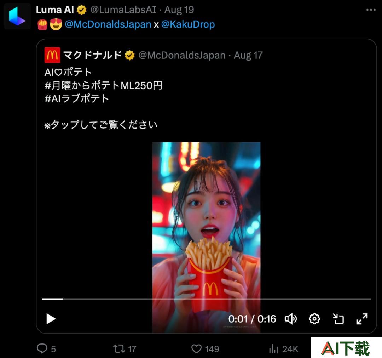Screen dimensions: 382x358
Task: Play the McDonald's fries video
Action: 51,319
